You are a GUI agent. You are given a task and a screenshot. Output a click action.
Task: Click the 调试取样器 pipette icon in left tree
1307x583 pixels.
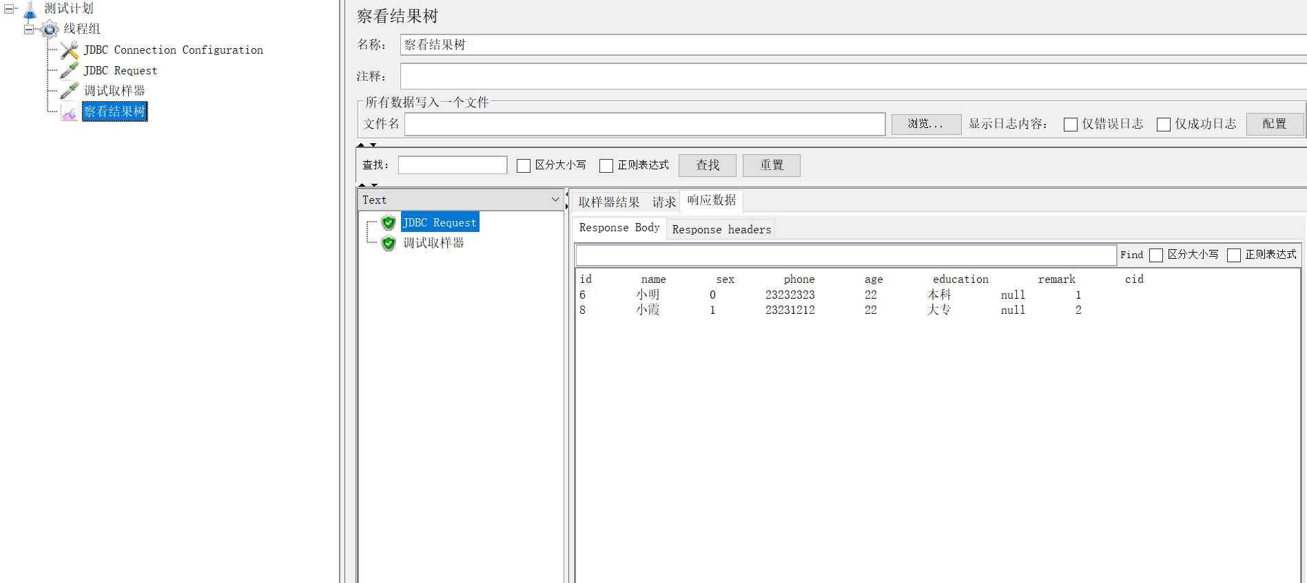[x=69, y=90]
